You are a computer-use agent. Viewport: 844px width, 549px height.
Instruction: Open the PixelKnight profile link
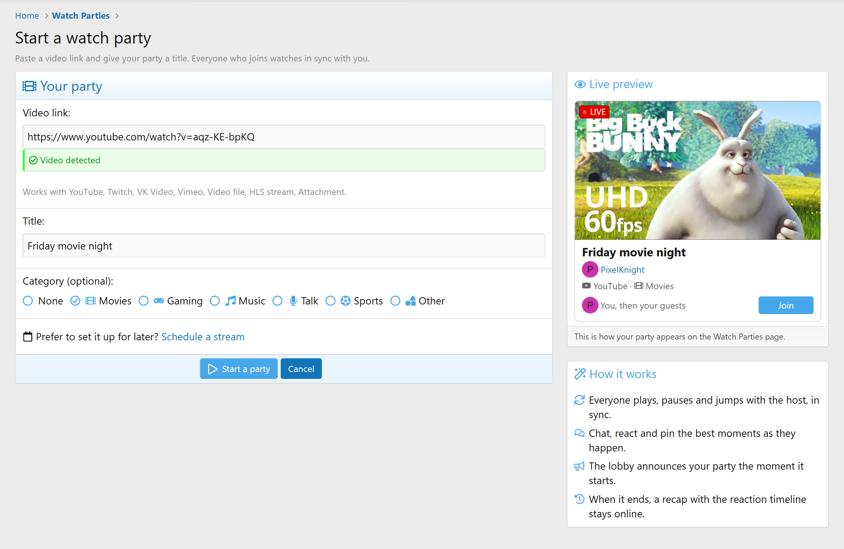click(x=622, y=269)
